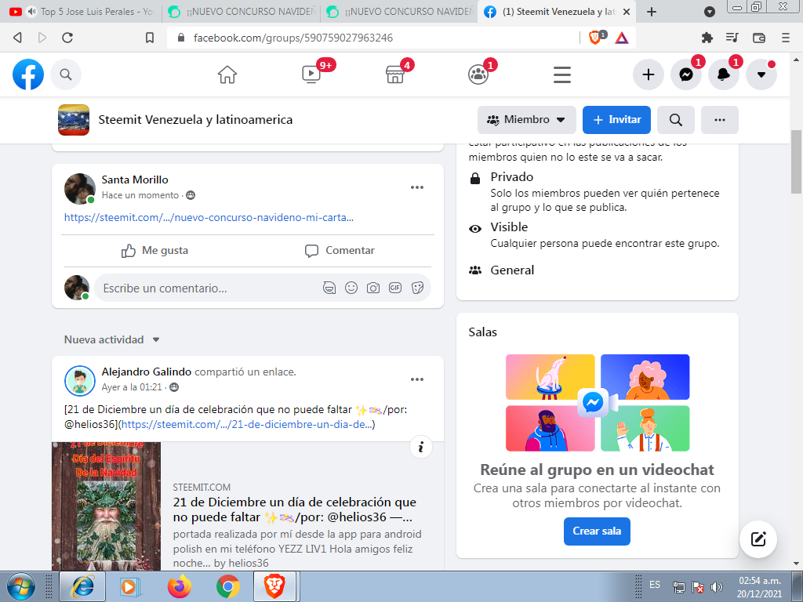Switch to the second NUEVO CONCURSO tab

399,11
